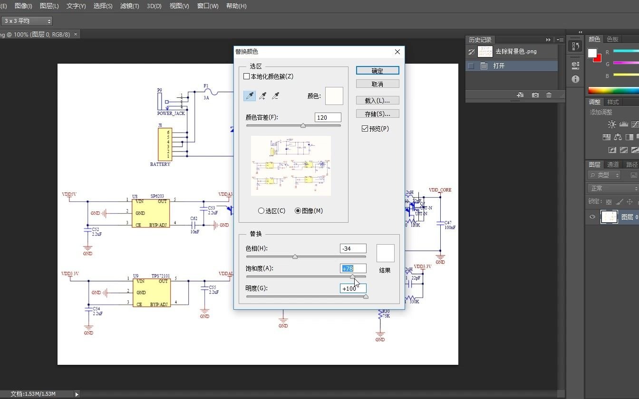Open the collapsed Info panel icon
639x399 pixels.
pos(575,79)
